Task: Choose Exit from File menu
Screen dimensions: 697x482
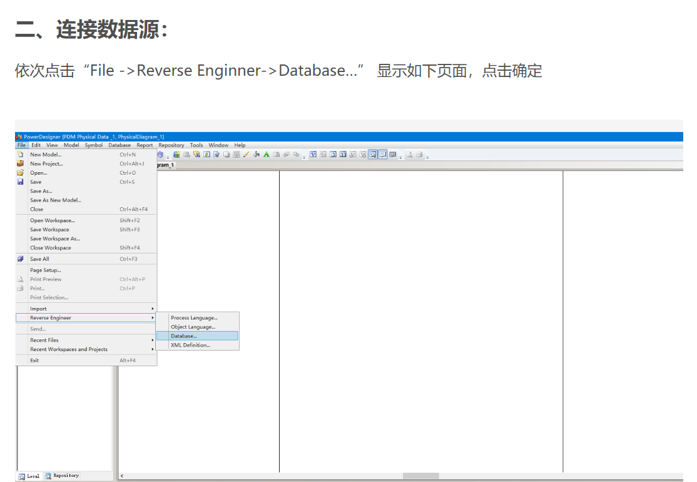Action: click(85, 360)
